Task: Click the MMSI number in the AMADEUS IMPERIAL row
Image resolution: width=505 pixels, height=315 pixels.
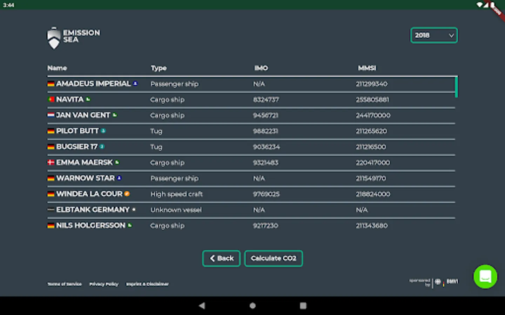Action: point(372,84)
